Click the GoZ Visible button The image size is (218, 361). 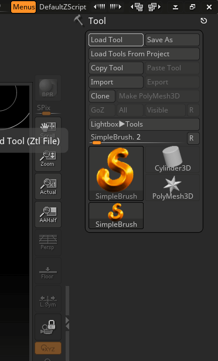(x=165, y=110)
